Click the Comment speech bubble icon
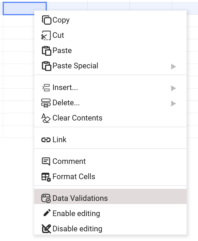This screenshot has width=198, height=241. (x=46, y=162)
